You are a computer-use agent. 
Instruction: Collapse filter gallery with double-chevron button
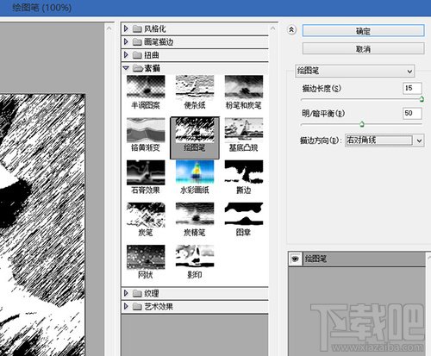coord(291,29)
